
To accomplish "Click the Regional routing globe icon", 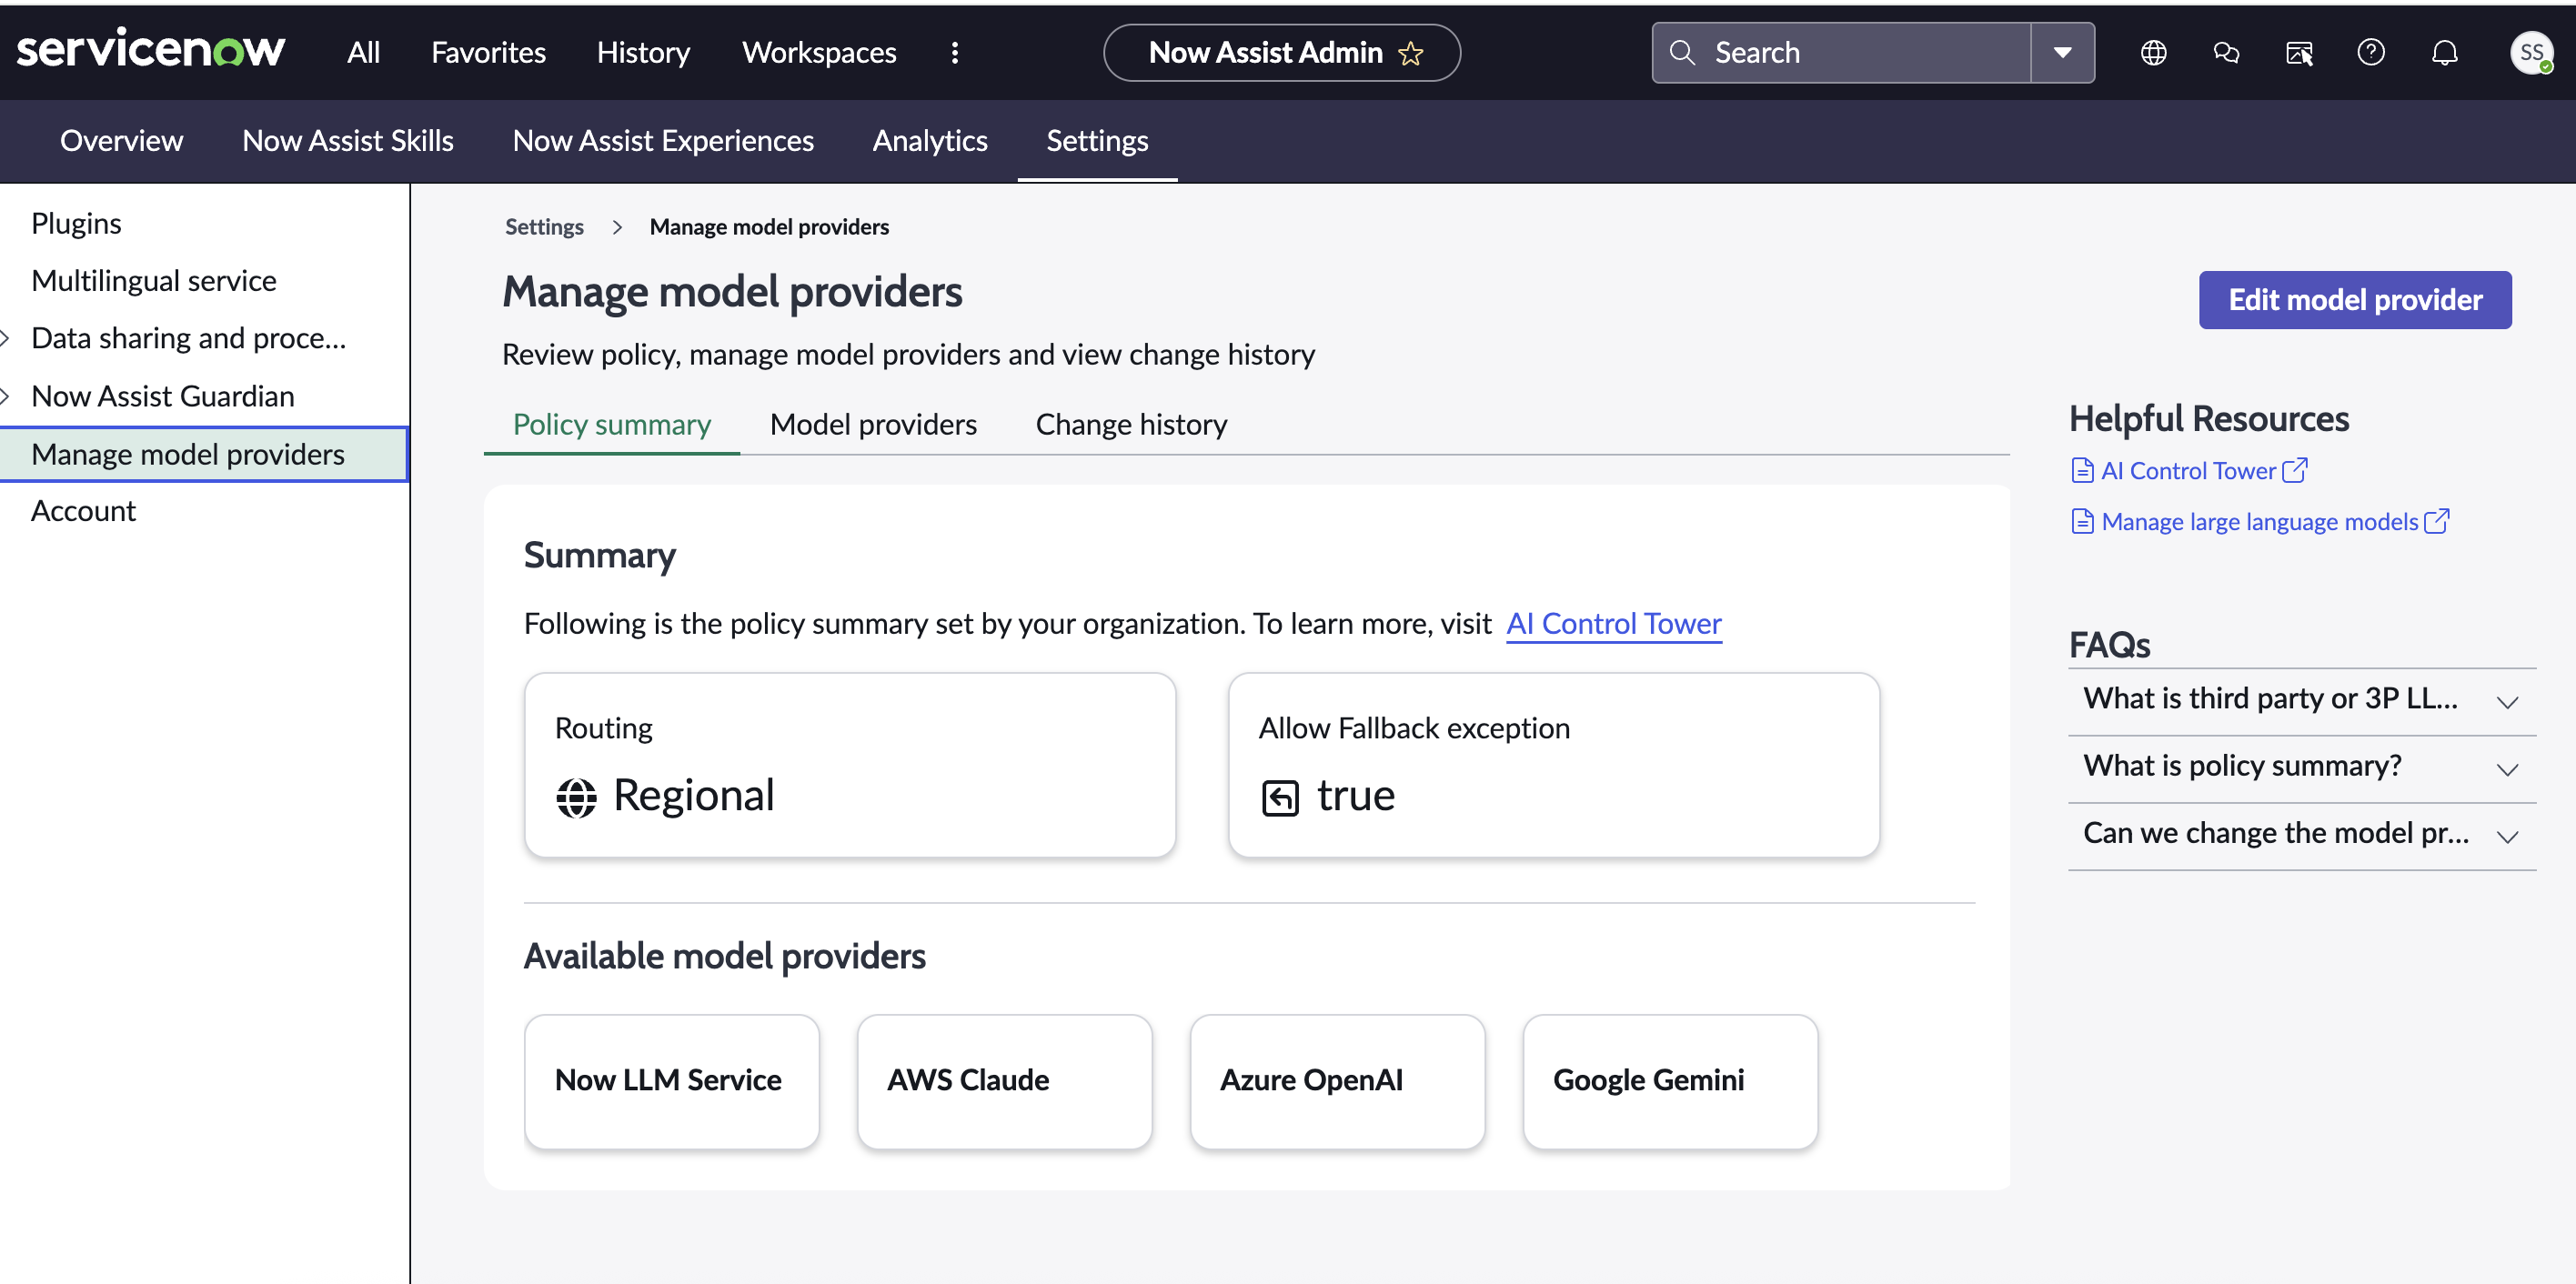I will 576,797.
